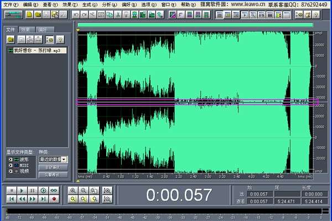Open file icon in the file panel
The height and width of the screenshot is (221, 332).
(x=11, y=39)
